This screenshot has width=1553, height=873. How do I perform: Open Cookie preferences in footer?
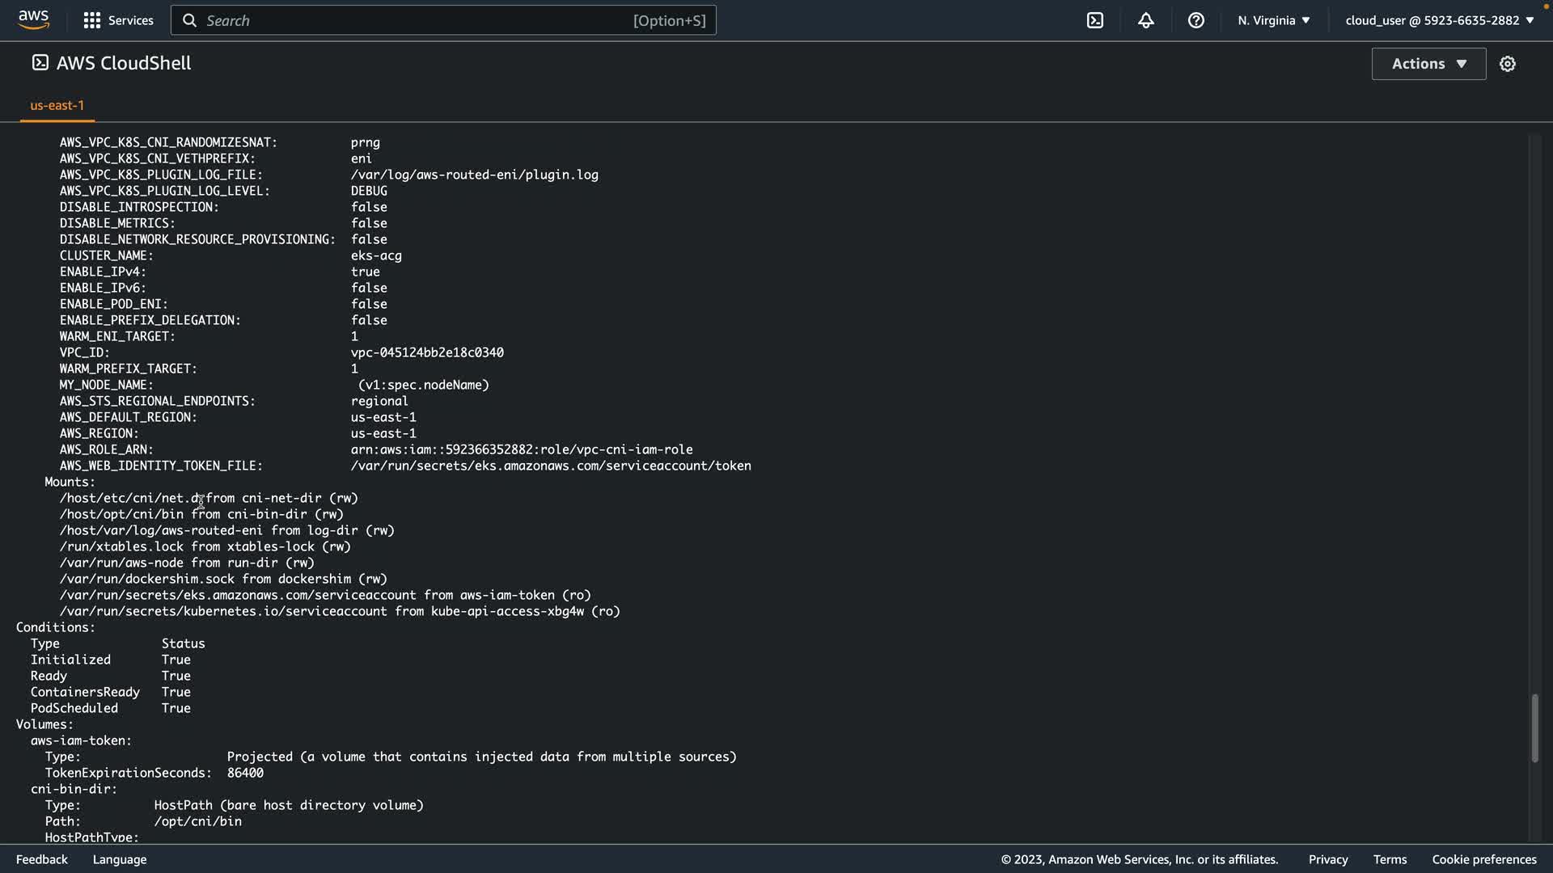1483,859
